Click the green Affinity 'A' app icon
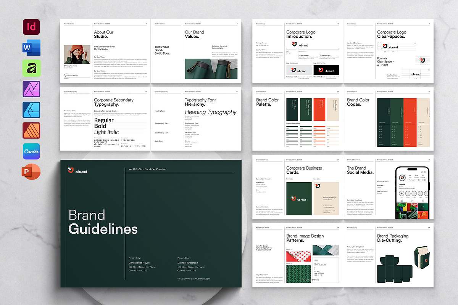The height and width of the screenshot is (305, 458). [x=31, y=69]
